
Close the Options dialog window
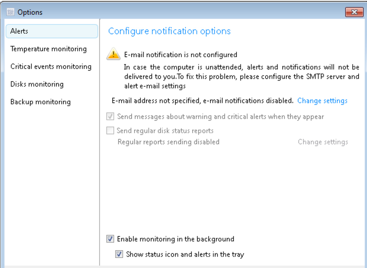coord(354,12)
